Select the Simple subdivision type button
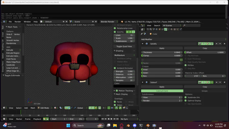The width and height of the screenshot is (229, 129). coord(205,91)
